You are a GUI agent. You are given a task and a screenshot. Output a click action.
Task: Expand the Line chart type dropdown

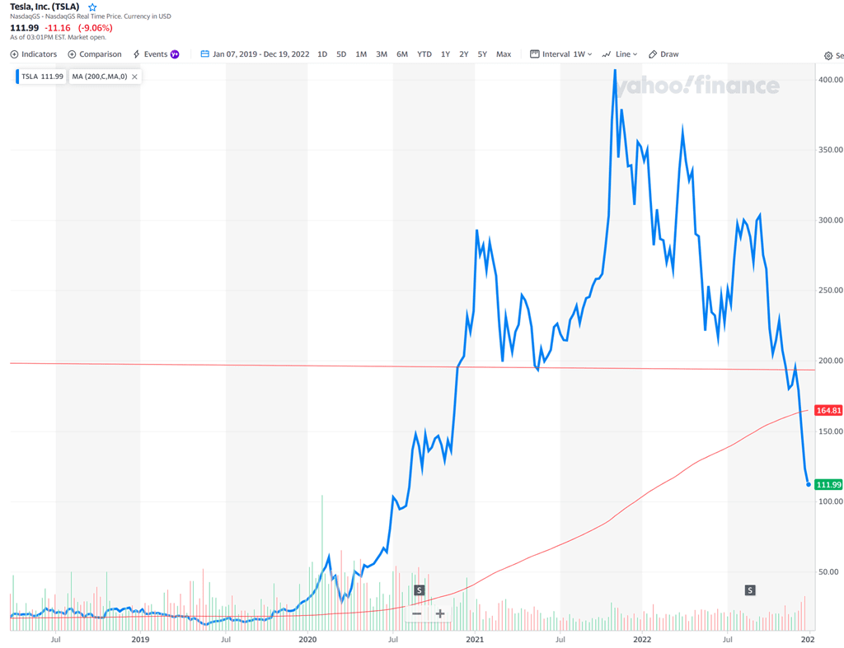coord(620,54)
